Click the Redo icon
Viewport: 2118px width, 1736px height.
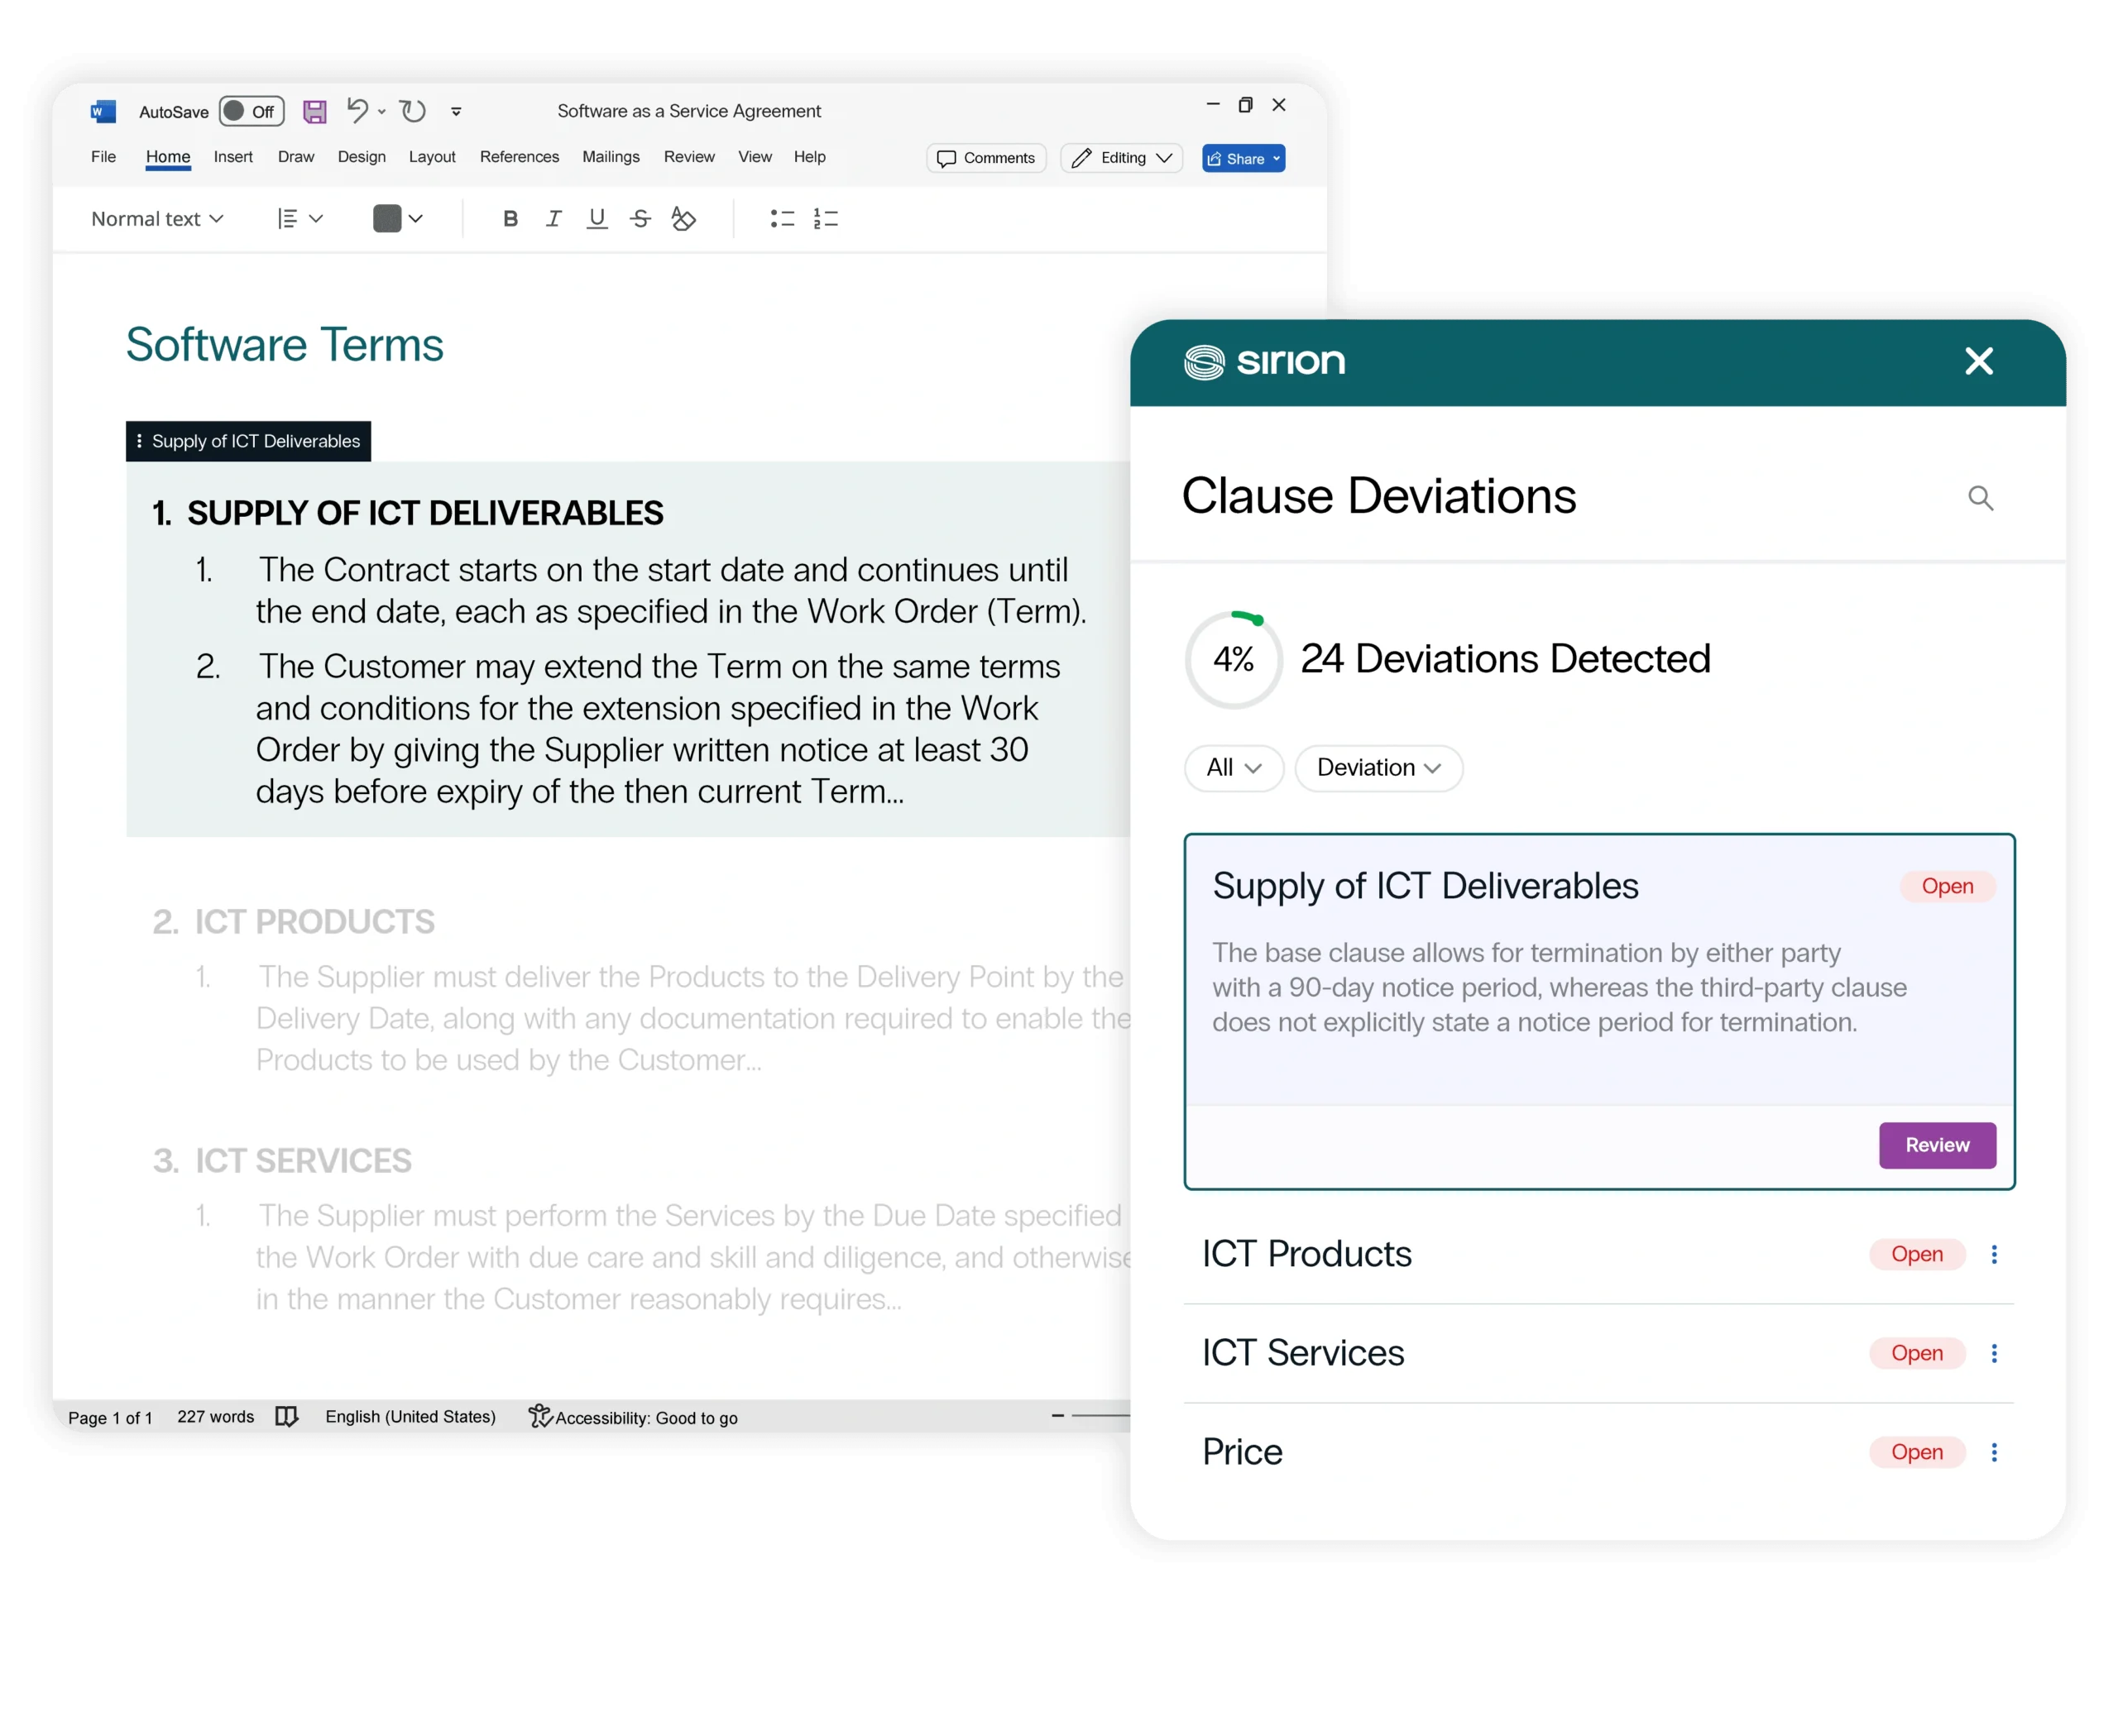click(x=413, y=110)
